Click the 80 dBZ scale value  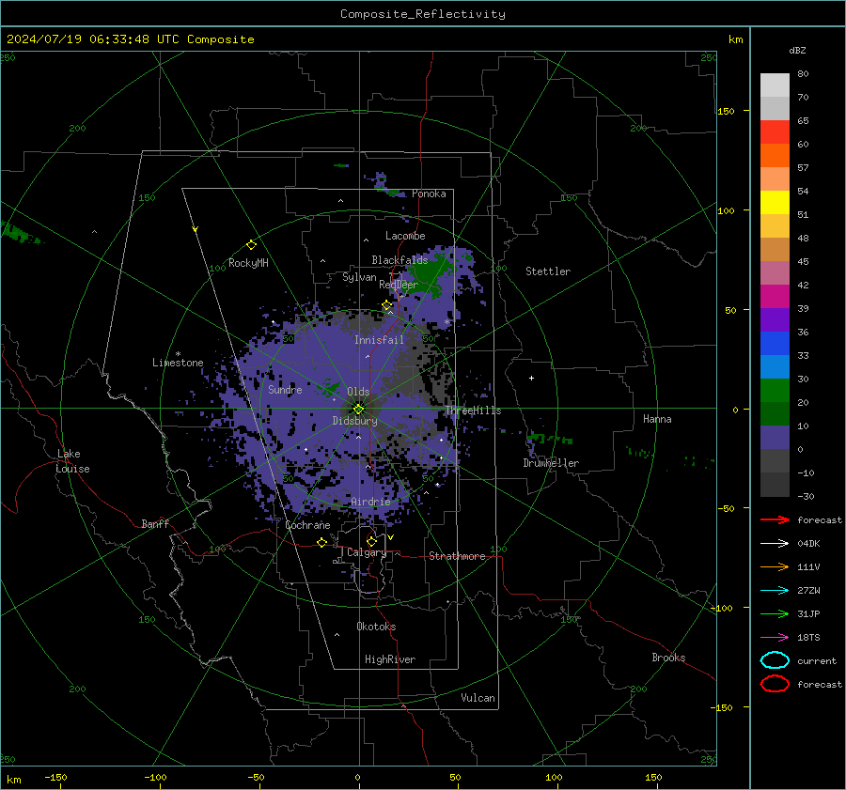coord(803,73)
